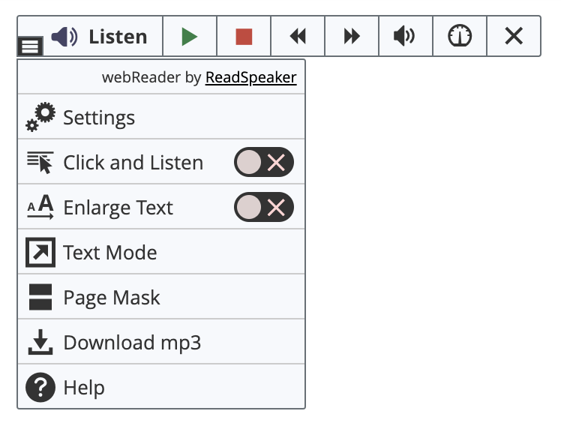
Task: Open the ReadSpeaker link
Action: tap(250, 77)
